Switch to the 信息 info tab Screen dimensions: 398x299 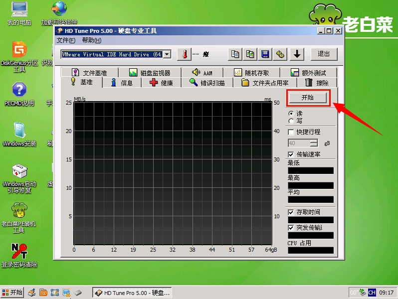click(122, 83)
